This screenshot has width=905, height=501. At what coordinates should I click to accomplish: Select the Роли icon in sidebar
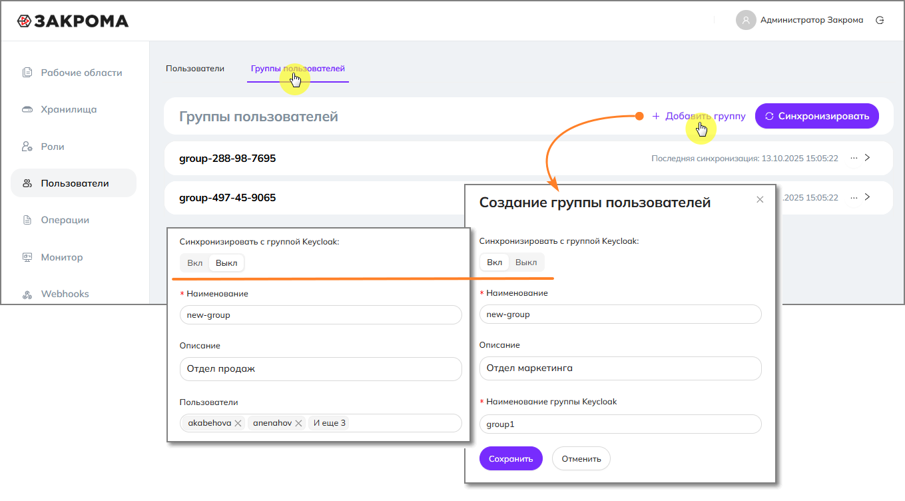click(x=27, y=147)
